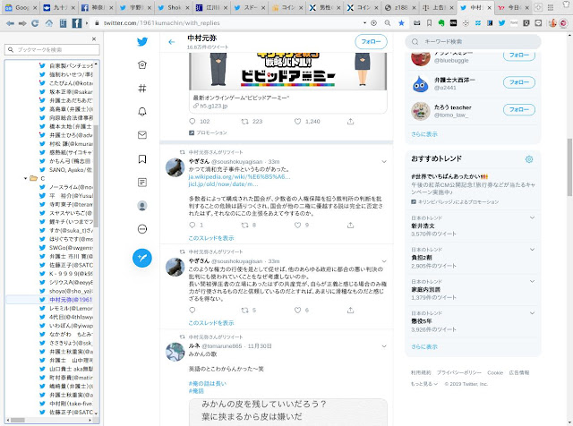Open Profile avatar icon in sidebar
Screen dimensions: 573x426
coord(142,206)
